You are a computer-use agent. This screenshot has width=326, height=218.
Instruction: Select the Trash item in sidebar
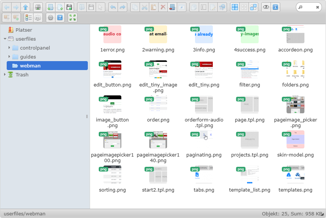[22, 75]
